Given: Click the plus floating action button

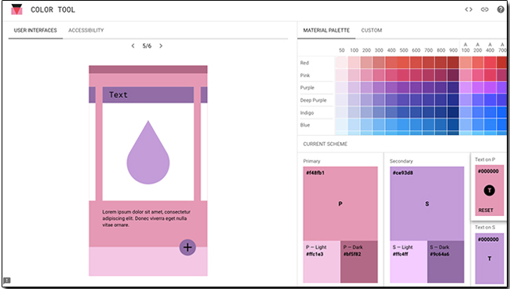Looking at the screenshot, I should (x=188, y=247).
